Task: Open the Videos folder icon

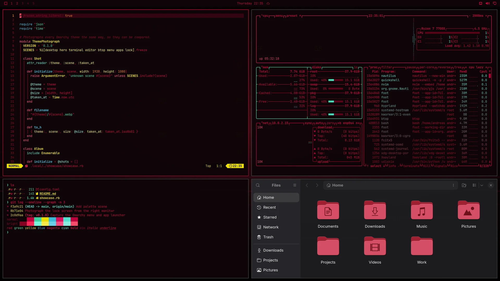Action: pos(375,246)
